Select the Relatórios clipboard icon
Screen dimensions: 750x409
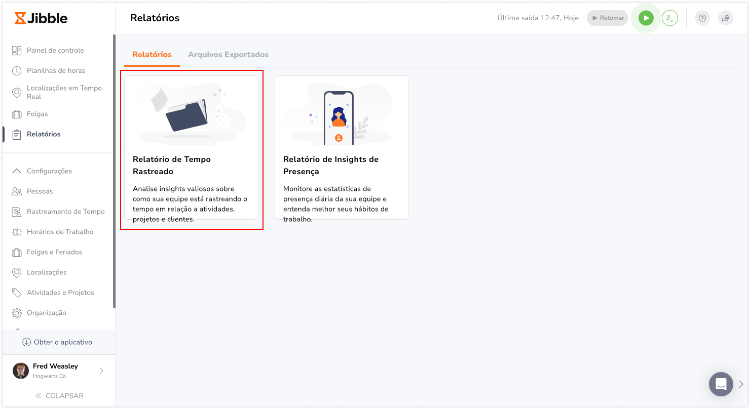click(x=16, y=134)
